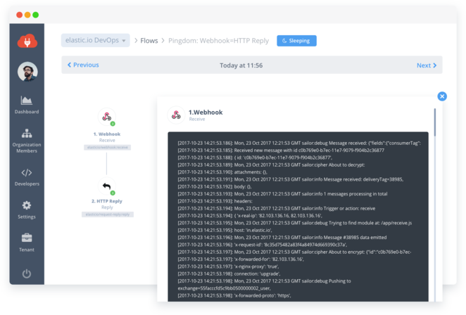Click the elastic.io cloud logo
The width and height of the screenshot is (466, 315).
27,41
